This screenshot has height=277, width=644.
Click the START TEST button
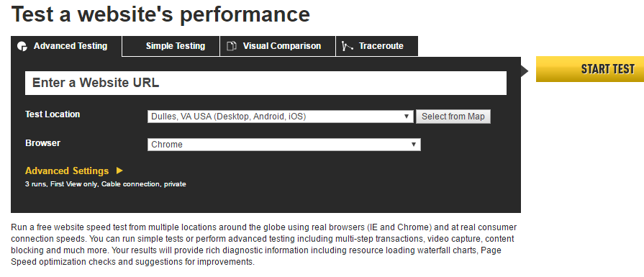point(590,69)
